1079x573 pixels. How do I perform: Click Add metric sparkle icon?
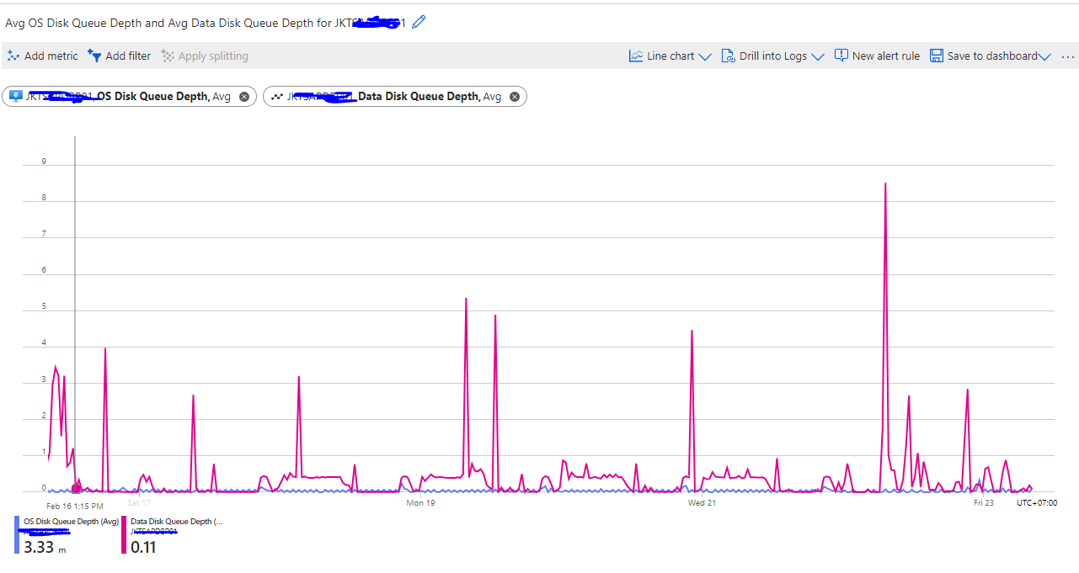[x=13, y=56]
